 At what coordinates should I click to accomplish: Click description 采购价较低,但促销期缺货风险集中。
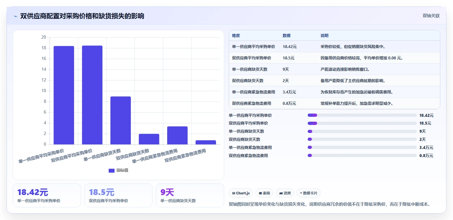(x=353, y=47)
